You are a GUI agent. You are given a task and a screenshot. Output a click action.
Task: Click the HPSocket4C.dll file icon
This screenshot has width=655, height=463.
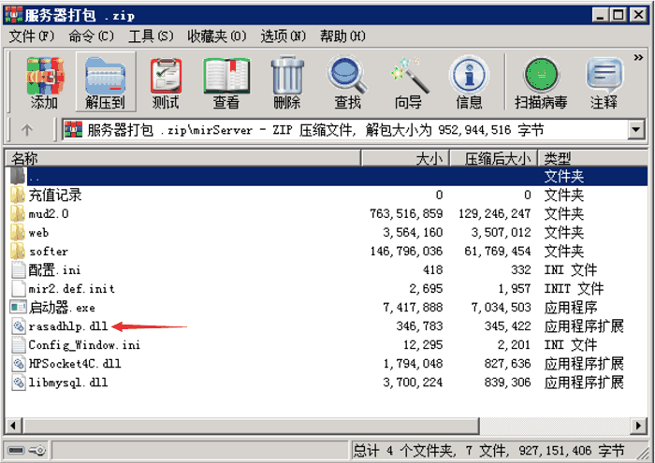tap(18, 364)
